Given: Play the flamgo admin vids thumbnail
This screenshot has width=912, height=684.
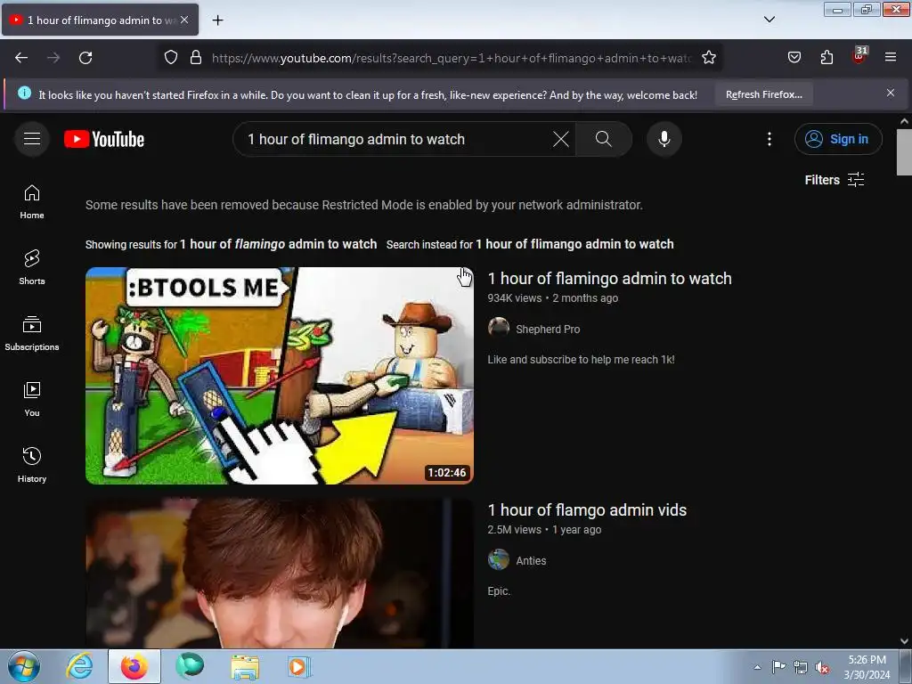Looking at the screenshot, I should (279, 574).
